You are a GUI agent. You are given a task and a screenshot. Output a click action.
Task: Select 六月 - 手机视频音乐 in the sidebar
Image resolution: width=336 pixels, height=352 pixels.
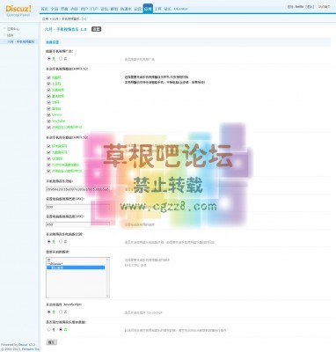(20, 41)
